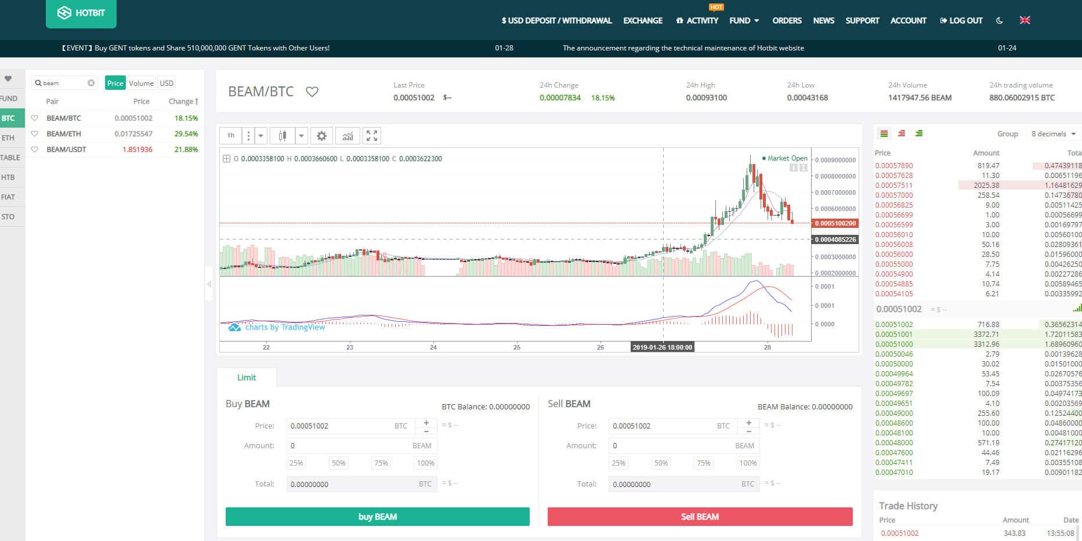
Task: Decrease the buy price with minus stepper
Action: (426, 430)
